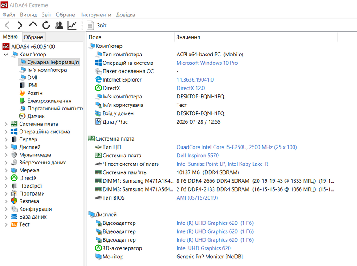Expand the Програми tree node
The width and height of the screenshot is (357, 266).
coord(6,193)
